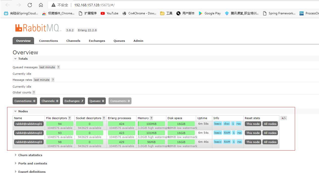Click the browser back arrow

[x=8, y=5]
